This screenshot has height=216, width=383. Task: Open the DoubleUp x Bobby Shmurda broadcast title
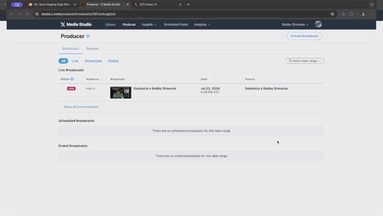pos(155,88)
